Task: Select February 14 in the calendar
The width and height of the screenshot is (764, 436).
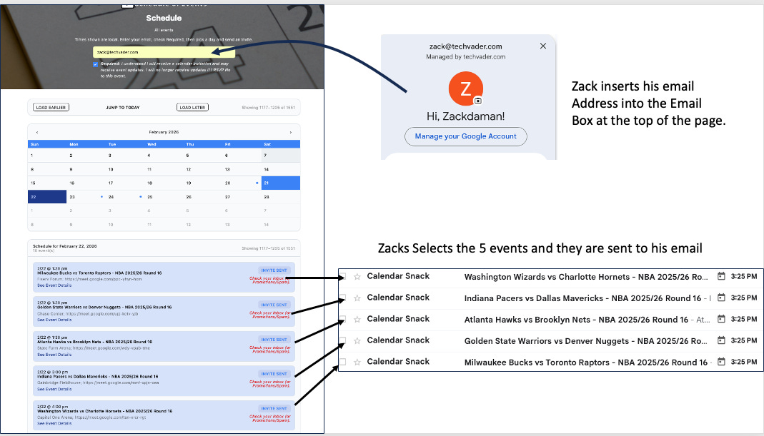Action: [281, 169]
